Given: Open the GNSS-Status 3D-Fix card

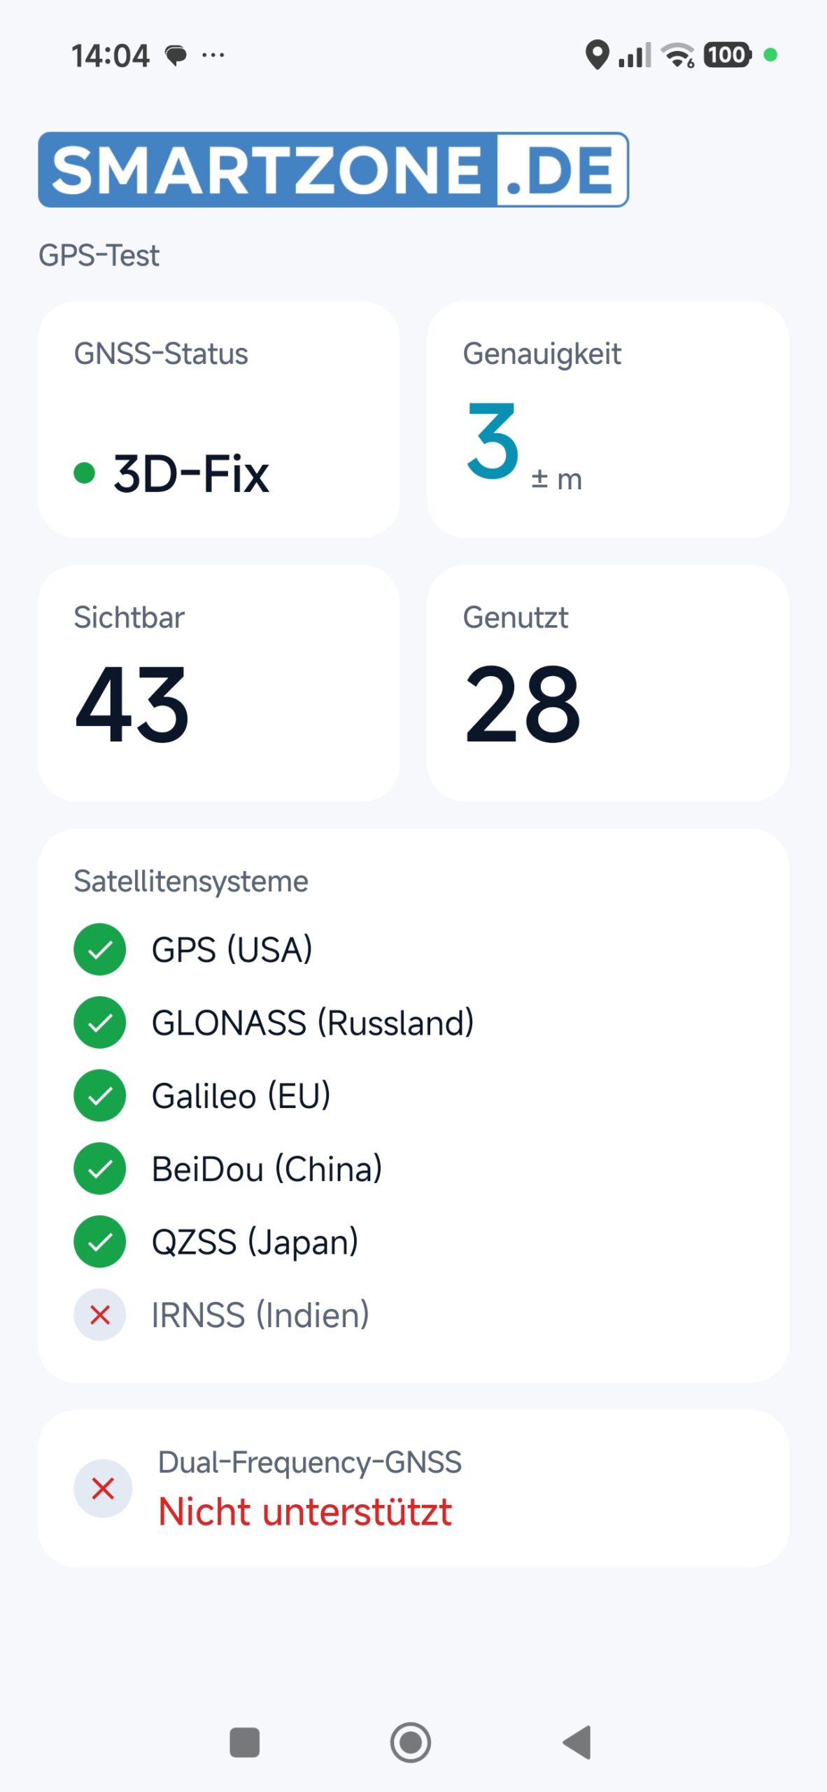Looking at the screenshot, I should [219, 419].
